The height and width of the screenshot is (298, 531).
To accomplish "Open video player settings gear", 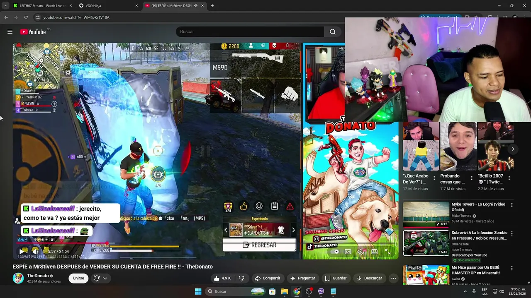I will (x=361, y=251).
